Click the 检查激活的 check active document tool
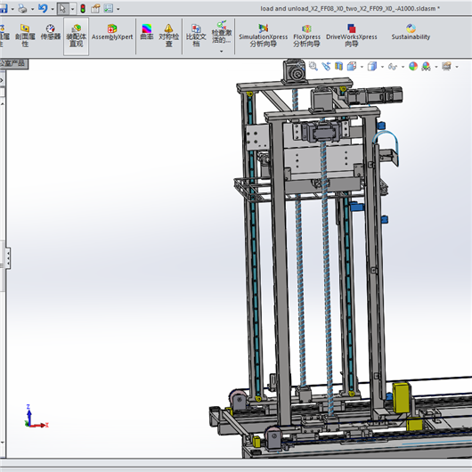The height and width of the screenshot is (472, 472). coord(222,33)
